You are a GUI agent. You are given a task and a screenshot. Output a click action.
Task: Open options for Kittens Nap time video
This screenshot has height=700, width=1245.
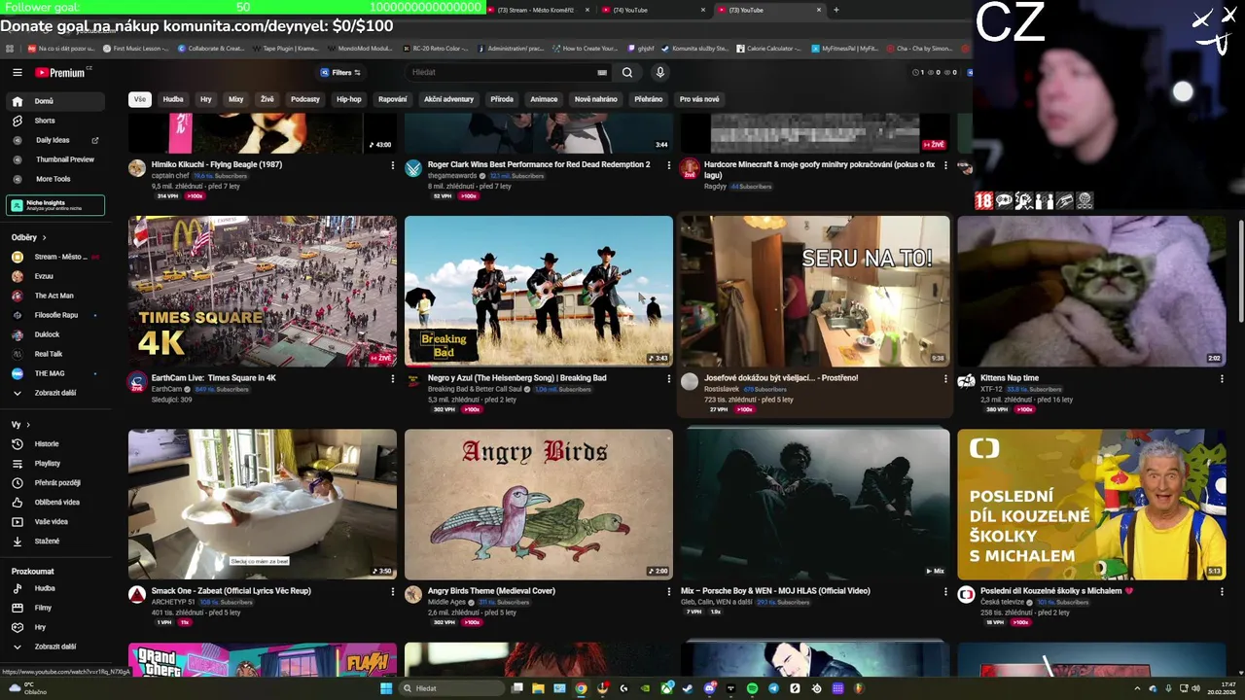[1222, 378]
